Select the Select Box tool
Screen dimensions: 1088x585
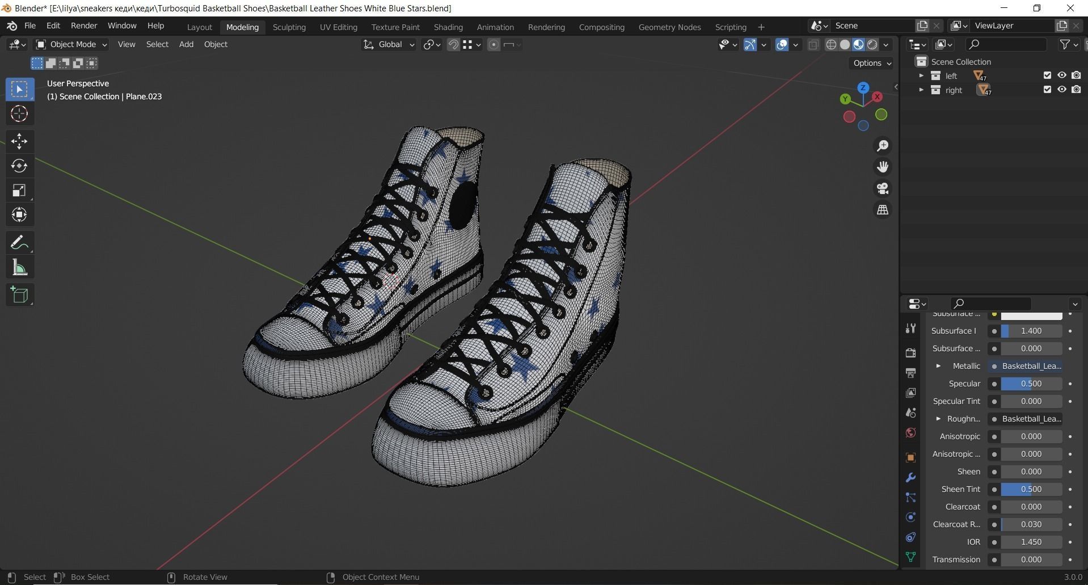19,89
